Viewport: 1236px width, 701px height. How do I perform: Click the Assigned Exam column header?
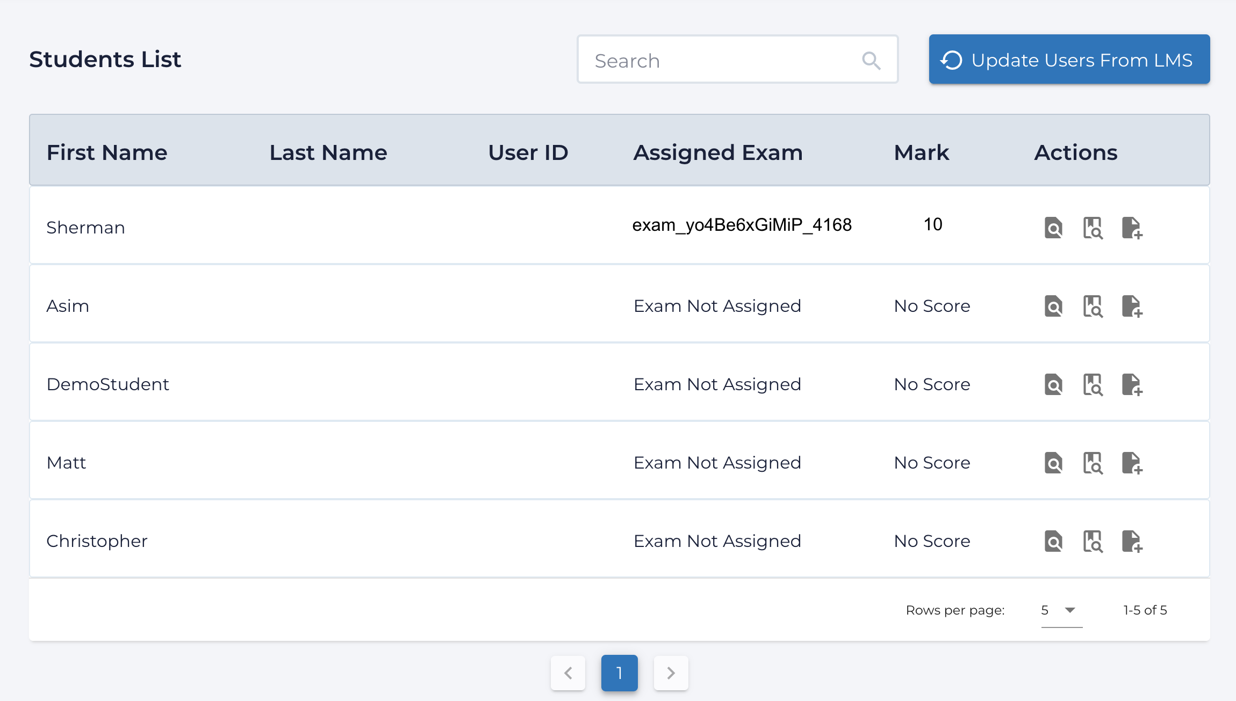tap(717, 152)
